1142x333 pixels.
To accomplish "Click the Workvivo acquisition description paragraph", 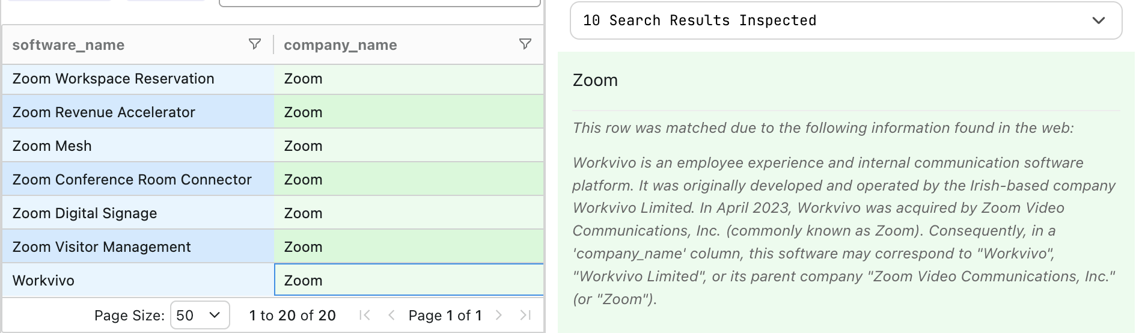I will point(844,231).
